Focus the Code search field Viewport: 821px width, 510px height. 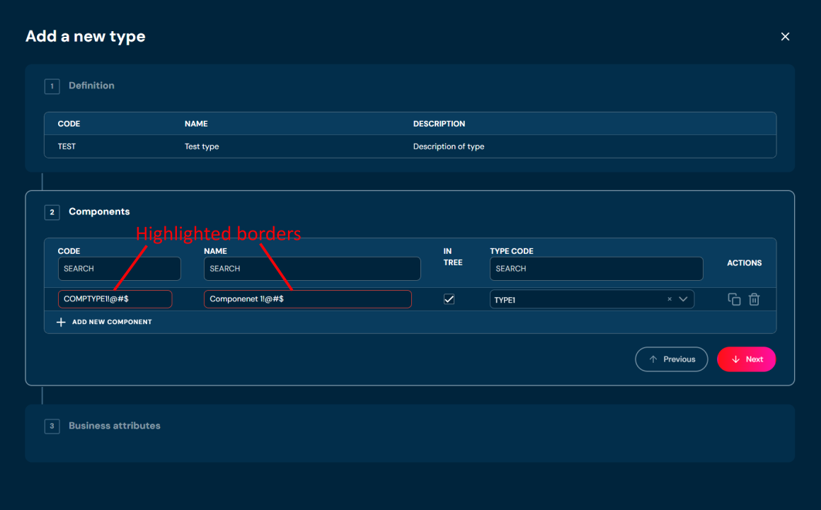pos(119,269)
